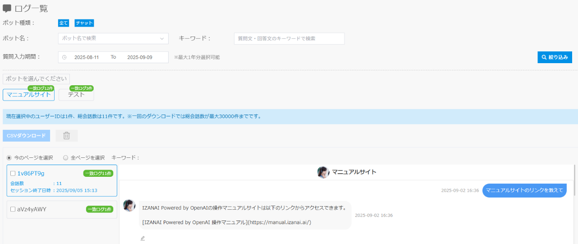
Task: Click start date 2025-08-11
Action: [87, 57]
